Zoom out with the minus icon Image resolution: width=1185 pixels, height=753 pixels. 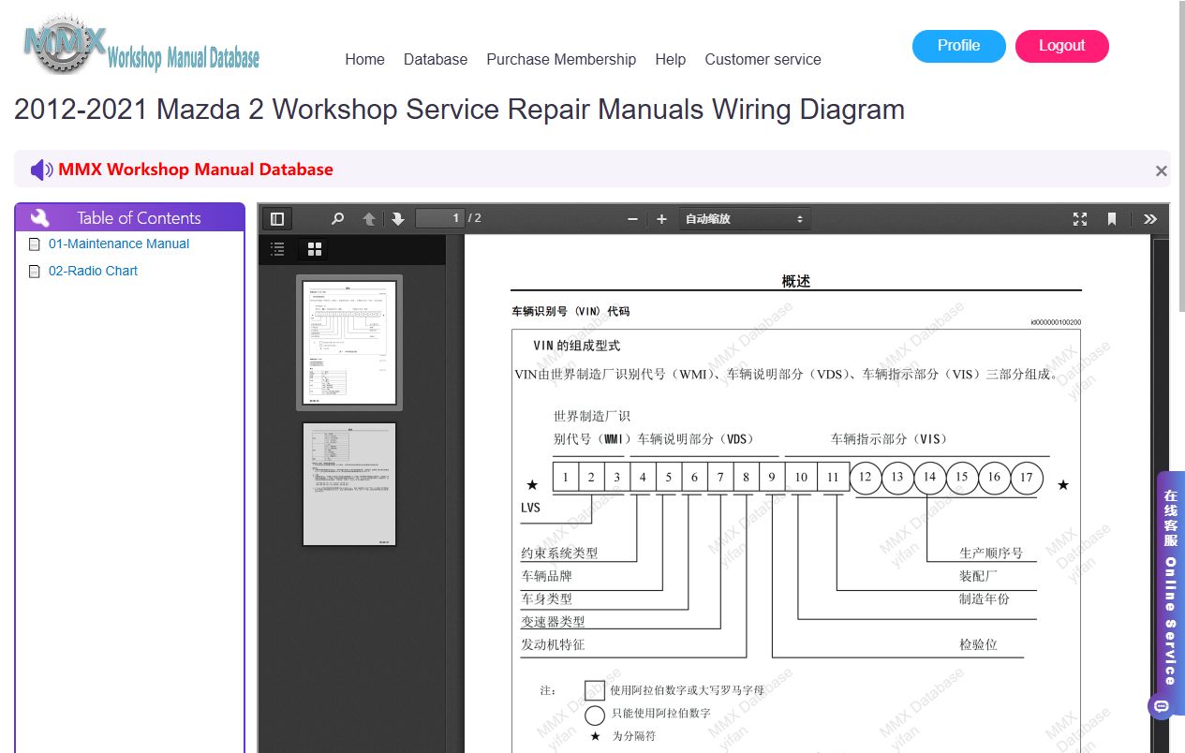(632, 219)
